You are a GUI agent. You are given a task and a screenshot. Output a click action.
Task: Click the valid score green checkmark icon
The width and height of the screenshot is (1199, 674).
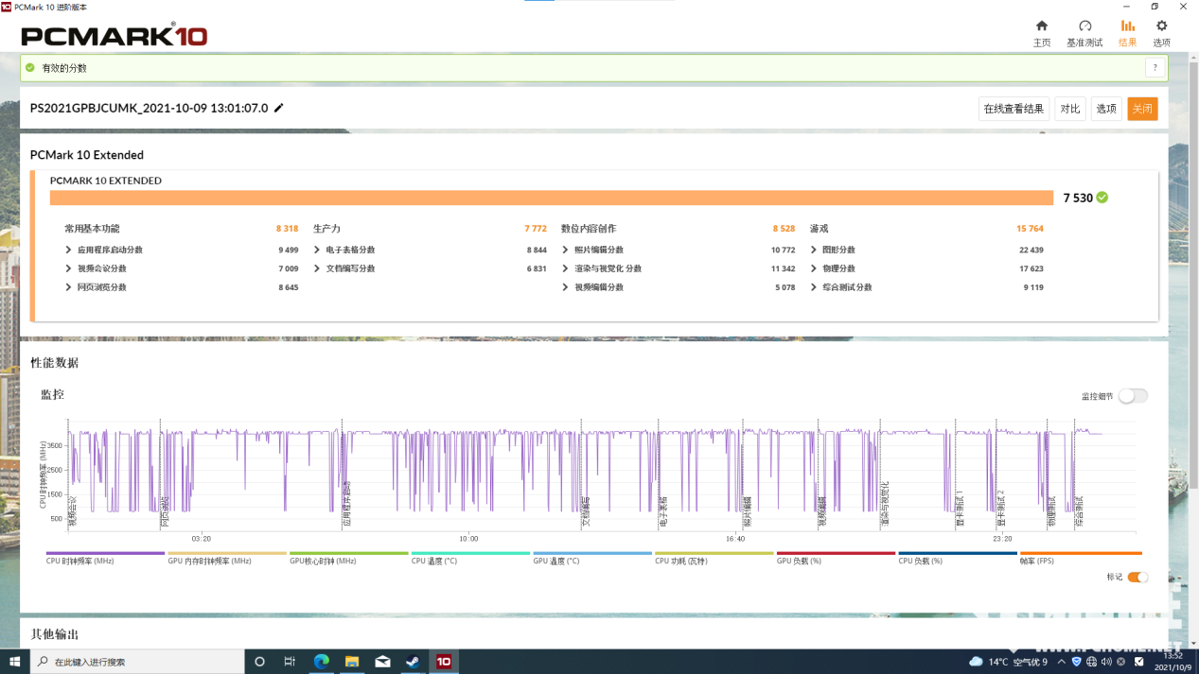point(30,68)
